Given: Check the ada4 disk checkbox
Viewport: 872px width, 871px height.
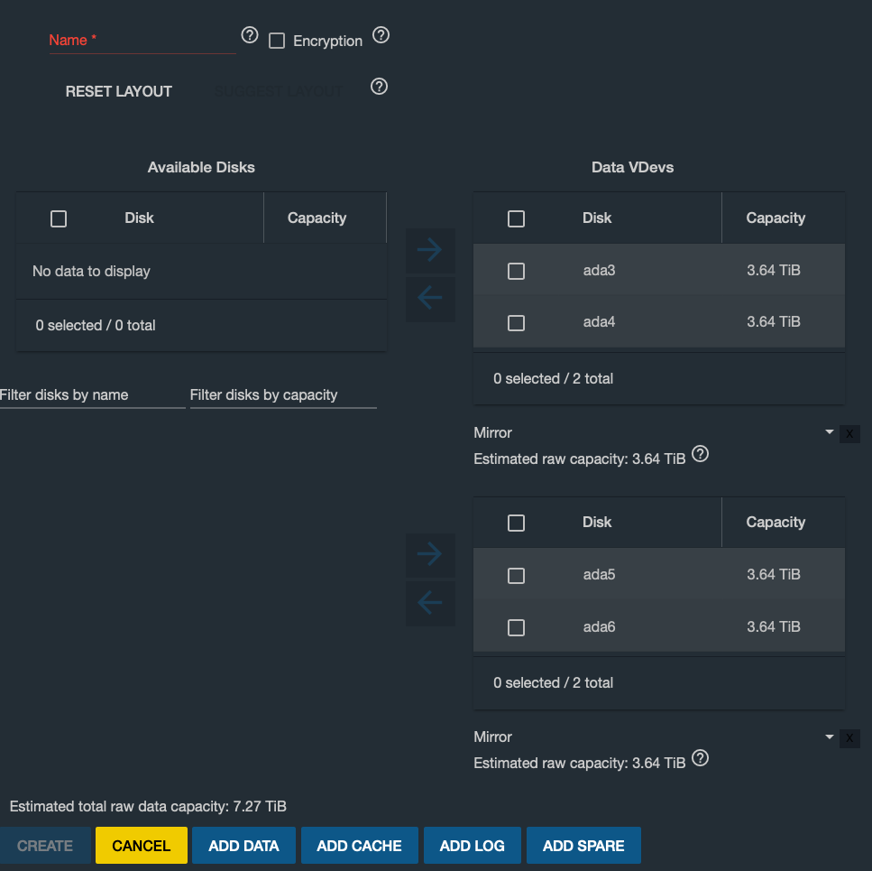Looking at the screenshot, I should [516, 323].
